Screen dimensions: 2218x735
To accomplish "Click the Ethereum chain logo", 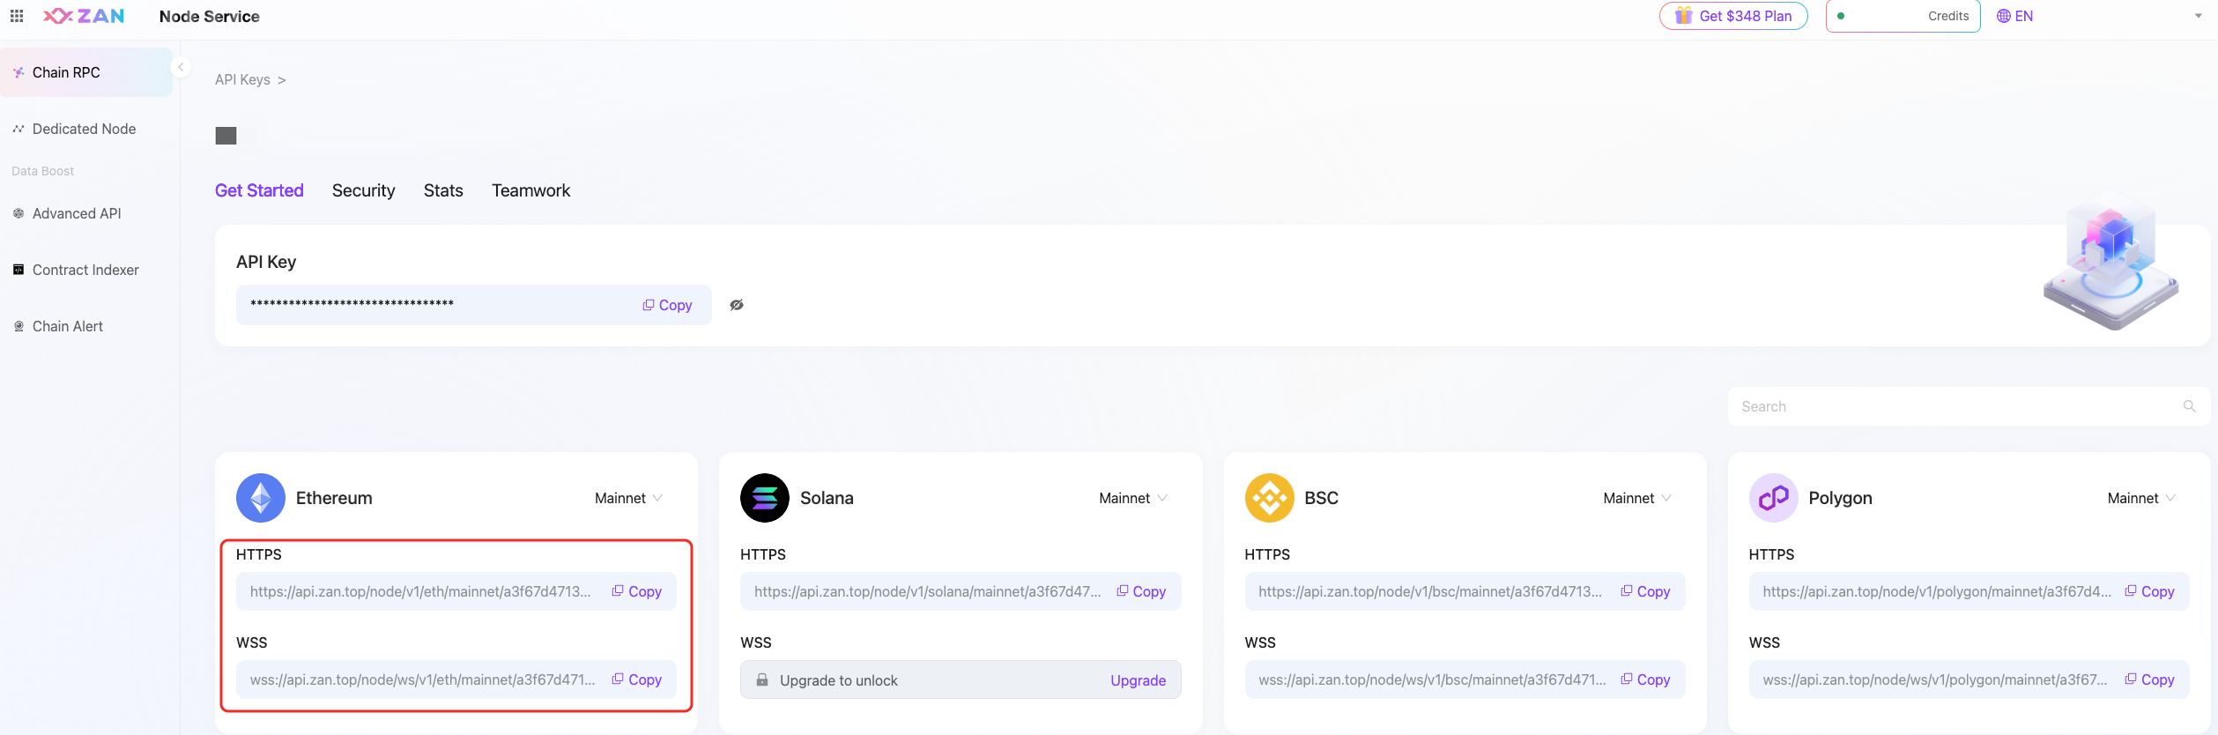I will [x=261, y=498].
